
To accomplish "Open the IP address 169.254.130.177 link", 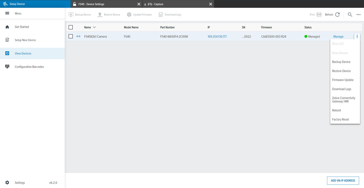I will click(217, 37).
